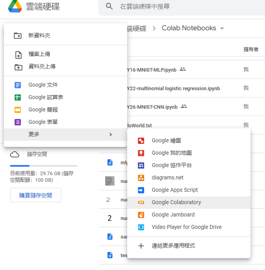
Task: Click the green Google Sheets icon
Action: click(18, 97)
